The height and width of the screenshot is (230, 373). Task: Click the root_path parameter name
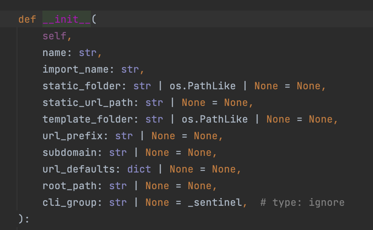pyautogui.click(x=70, y=186)
